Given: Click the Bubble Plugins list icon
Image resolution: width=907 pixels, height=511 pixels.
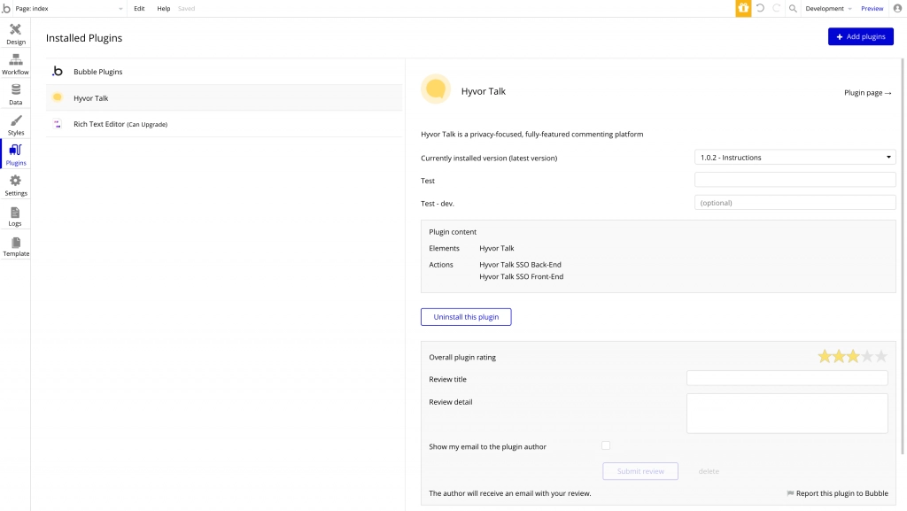Looking at the screenshot, I should pos(58,71).
